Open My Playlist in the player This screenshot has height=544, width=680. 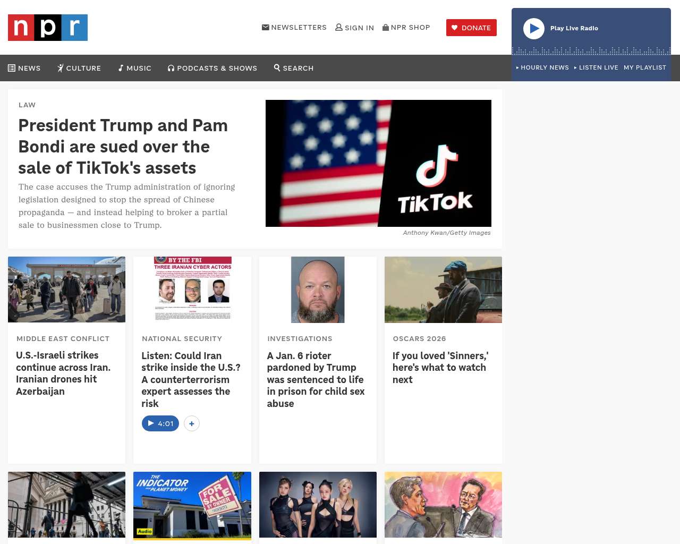(645, 67)
